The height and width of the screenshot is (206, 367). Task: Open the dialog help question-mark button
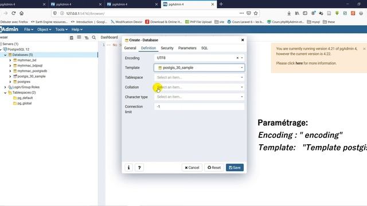(x=139, y=168)
